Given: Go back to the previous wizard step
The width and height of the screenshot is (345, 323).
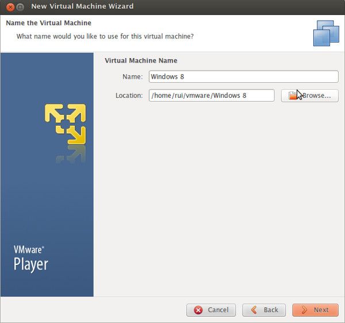Looking at the screenshot, I should pyautogui.click(x=264, y=310).
